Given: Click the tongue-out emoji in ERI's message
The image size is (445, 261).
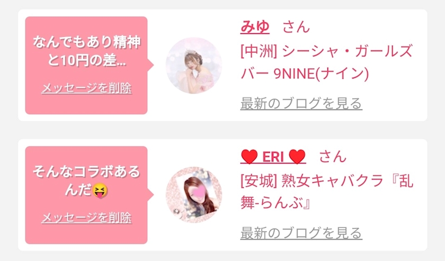Looking at the screenshot, I should (x=100, y=191).
